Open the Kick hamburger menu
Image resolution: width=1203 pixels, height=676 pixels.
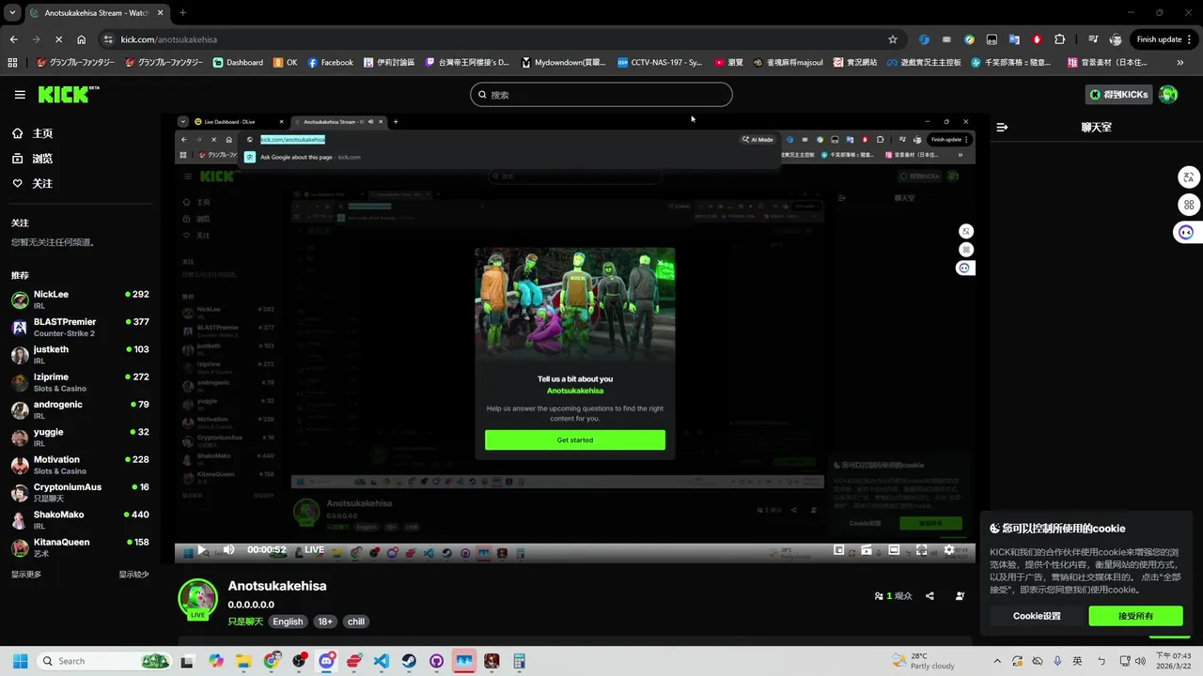click(20, 95)
